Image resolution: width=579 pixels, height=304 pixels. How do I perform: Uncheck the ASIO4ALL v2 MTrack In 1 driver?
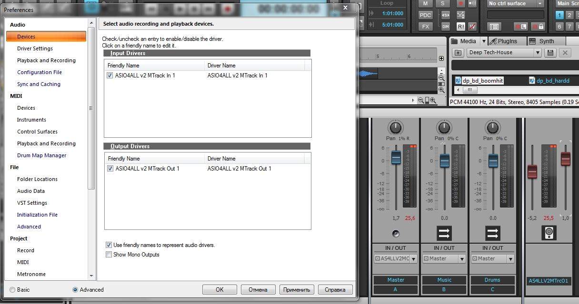110,75
